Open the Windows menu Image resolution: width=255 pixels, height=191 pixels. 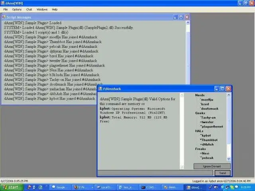(x=42, y=10)
